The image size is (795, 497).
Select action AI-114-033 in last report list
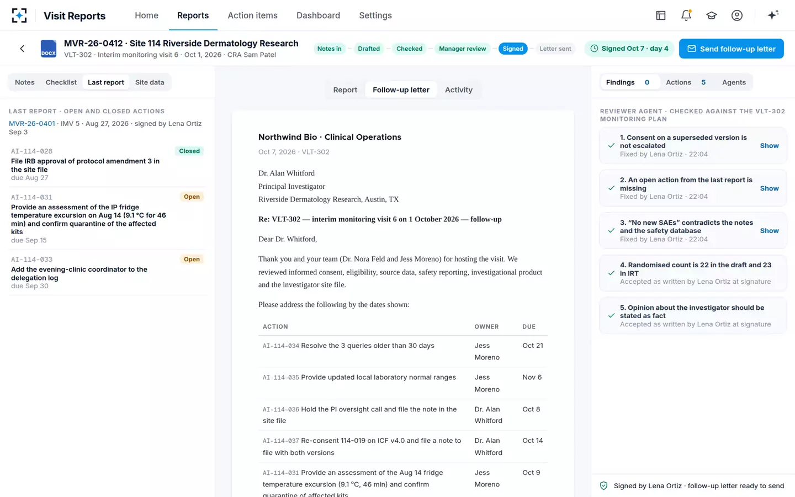(x=108, y=272)
